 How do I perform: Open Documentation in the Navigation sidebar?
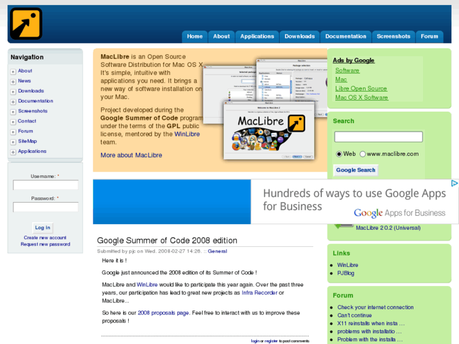pyautogui.click(x=35, y=101)
